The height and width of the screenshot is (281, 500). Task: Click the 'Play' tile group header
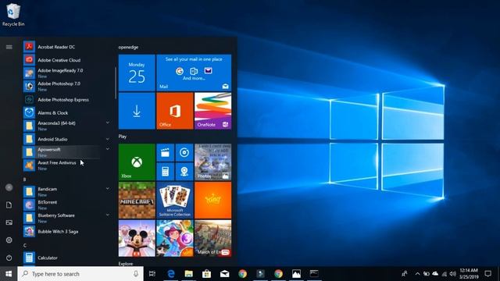click(x=123, y=137)
